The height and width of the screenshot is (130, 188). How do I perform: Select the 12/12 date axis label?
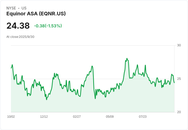(44, 116)
